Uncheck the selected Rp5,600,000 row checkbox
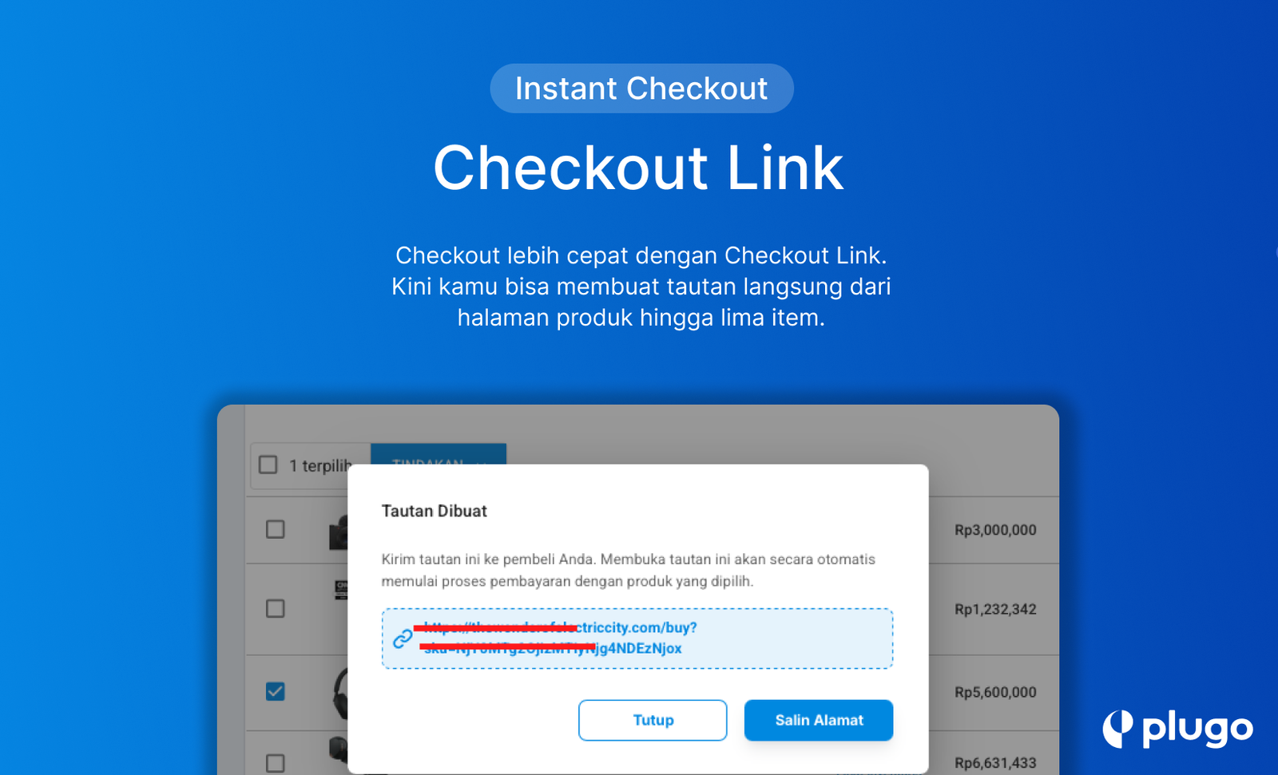1278x775 pixels. (276, 691)
